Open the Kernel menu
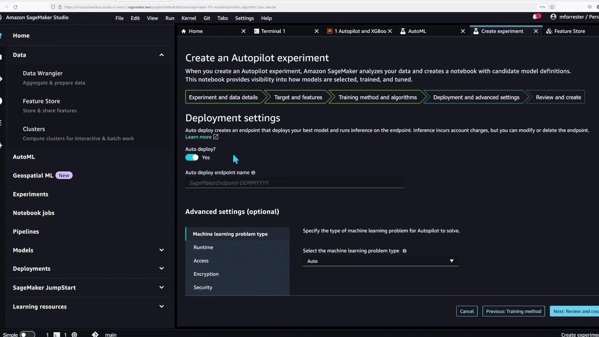599x337 pixels. pos(189,18)
